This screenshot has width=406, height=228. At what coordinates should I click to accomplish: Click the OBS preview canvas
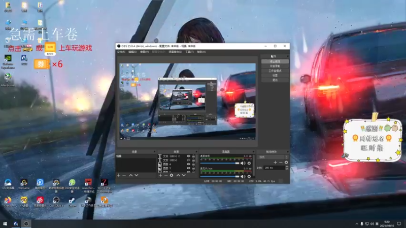coord(187,102)
